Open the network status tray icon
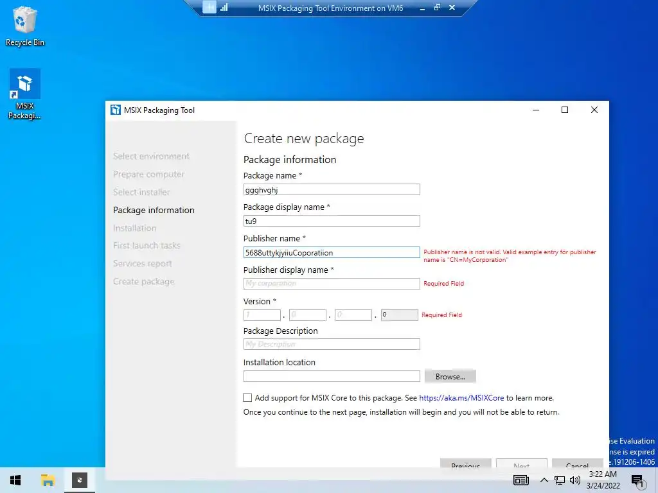This screenshot has height=493, width=658. coord(560,480)
